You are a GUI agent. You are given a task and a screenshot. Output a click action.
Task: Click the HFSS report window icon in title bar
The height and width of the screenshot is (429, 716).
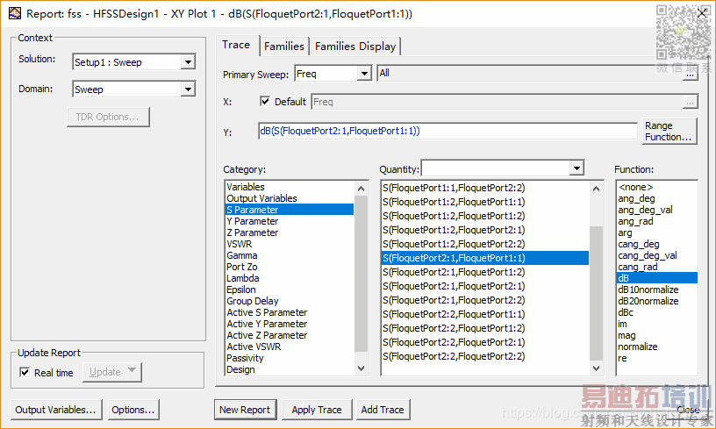15,13
